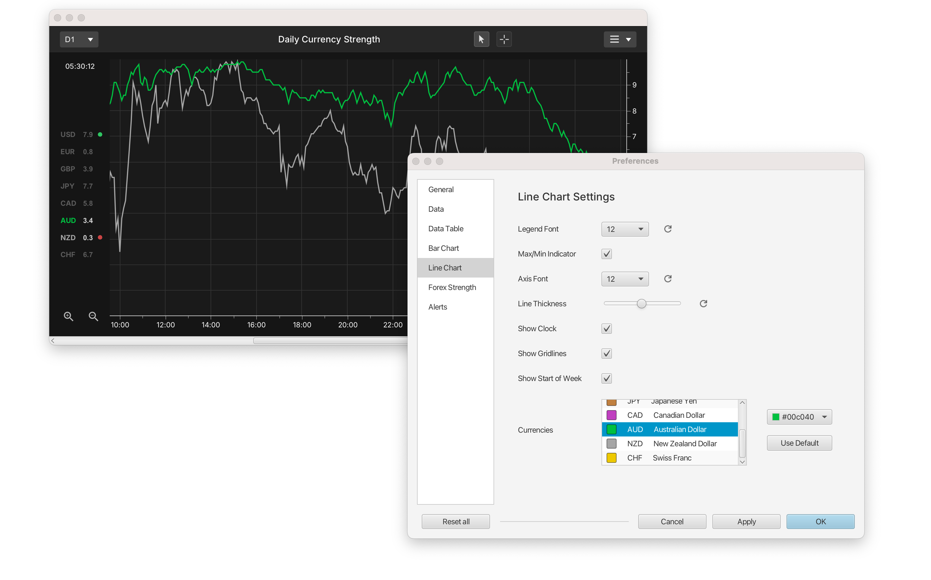Disable the Max/Min Indicator checkbox
Image resolution: width=931 pixels, height=580 pixels.
click(x=606, y=254)
